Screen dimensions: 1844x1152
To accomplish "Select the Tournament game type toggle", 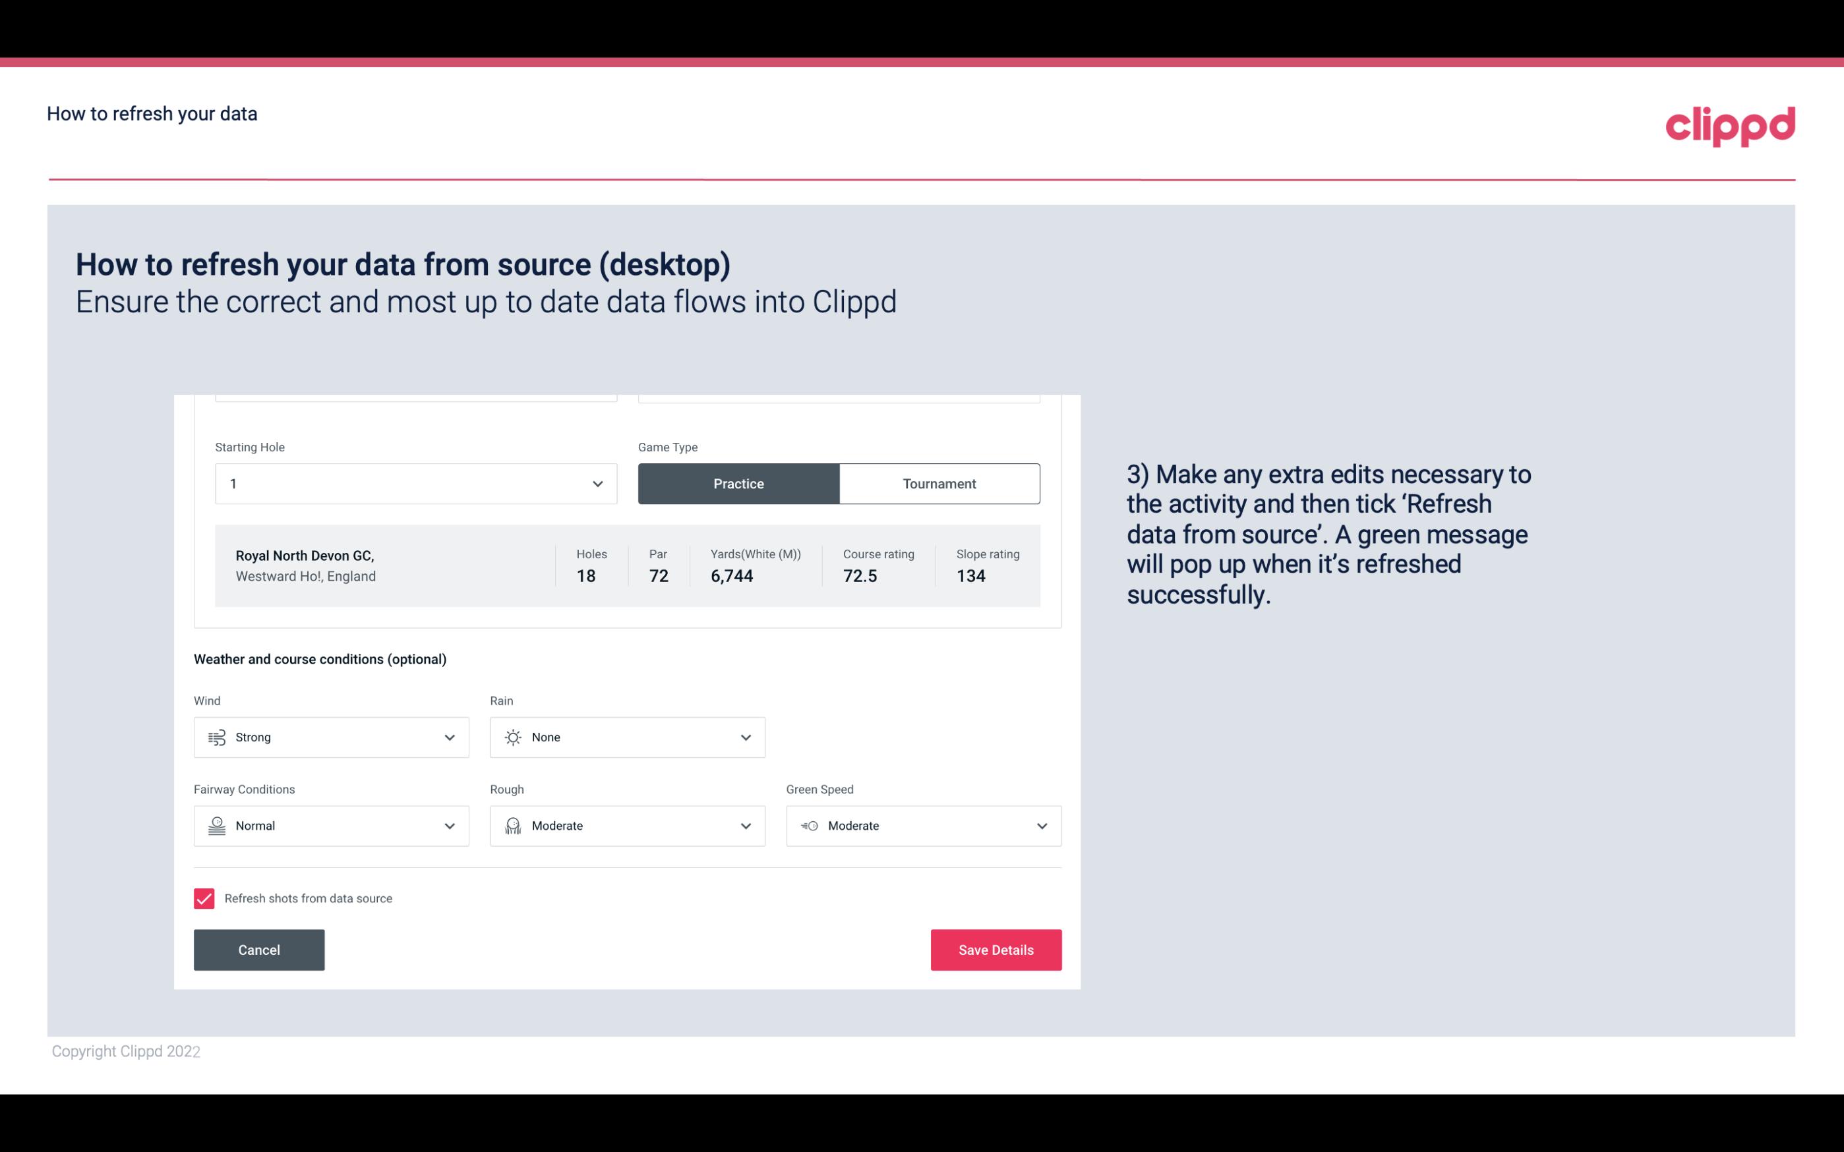I will click(x=939, y=483).
